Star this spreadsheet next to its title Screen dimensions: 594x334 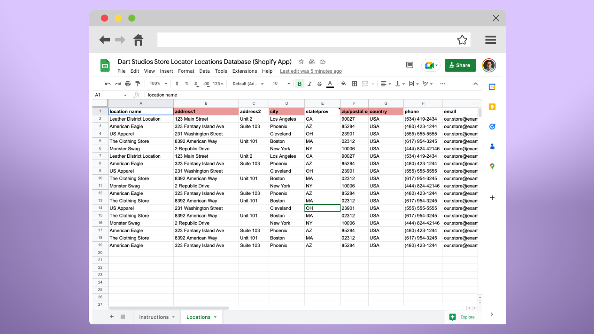301,62
